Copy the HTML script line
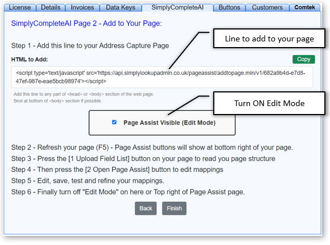Image resolution: width=330 pixels, height=245 pixels. 303,60
